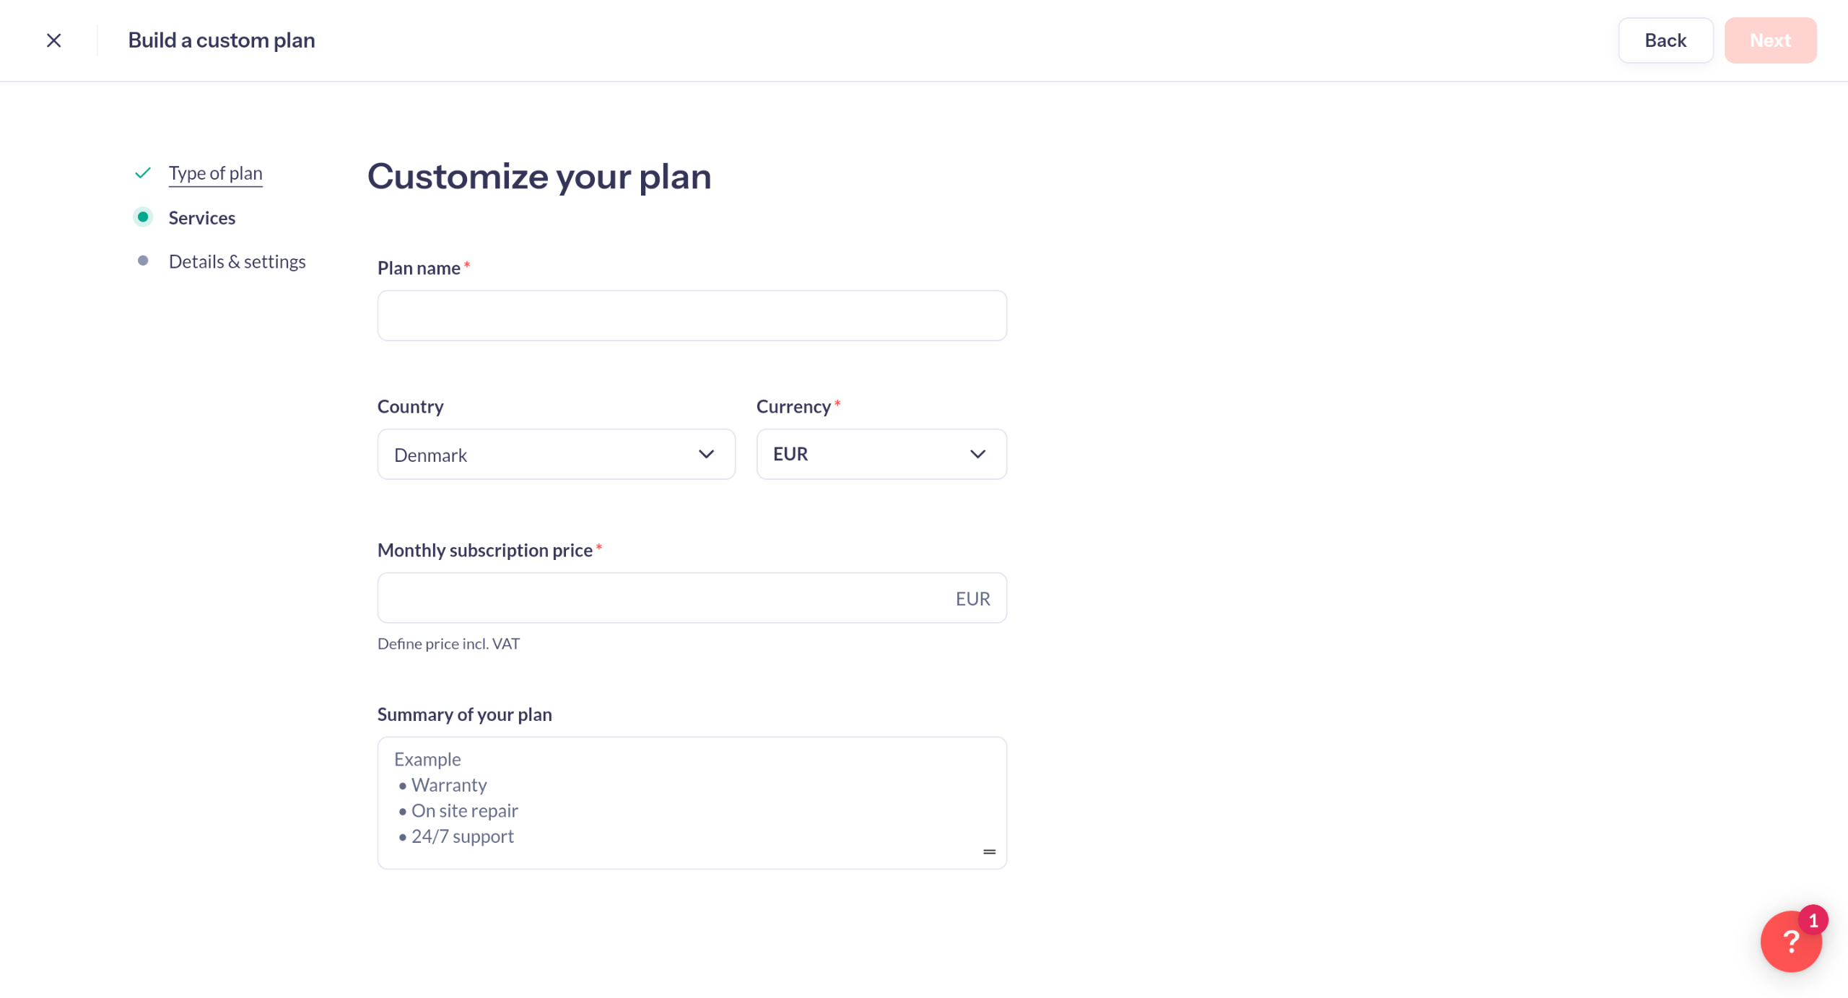The width and height of the screenshot is (1848, 998).
Task: Click the active Services step indicator dot
Action: coord(143,217)
